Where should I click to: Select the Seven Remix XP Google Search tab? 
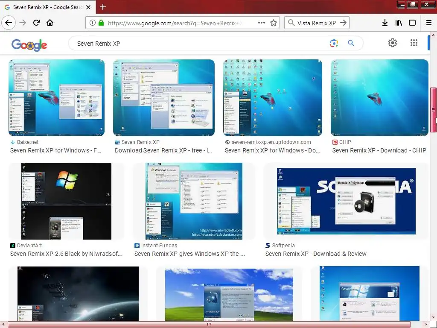point(48,7)
